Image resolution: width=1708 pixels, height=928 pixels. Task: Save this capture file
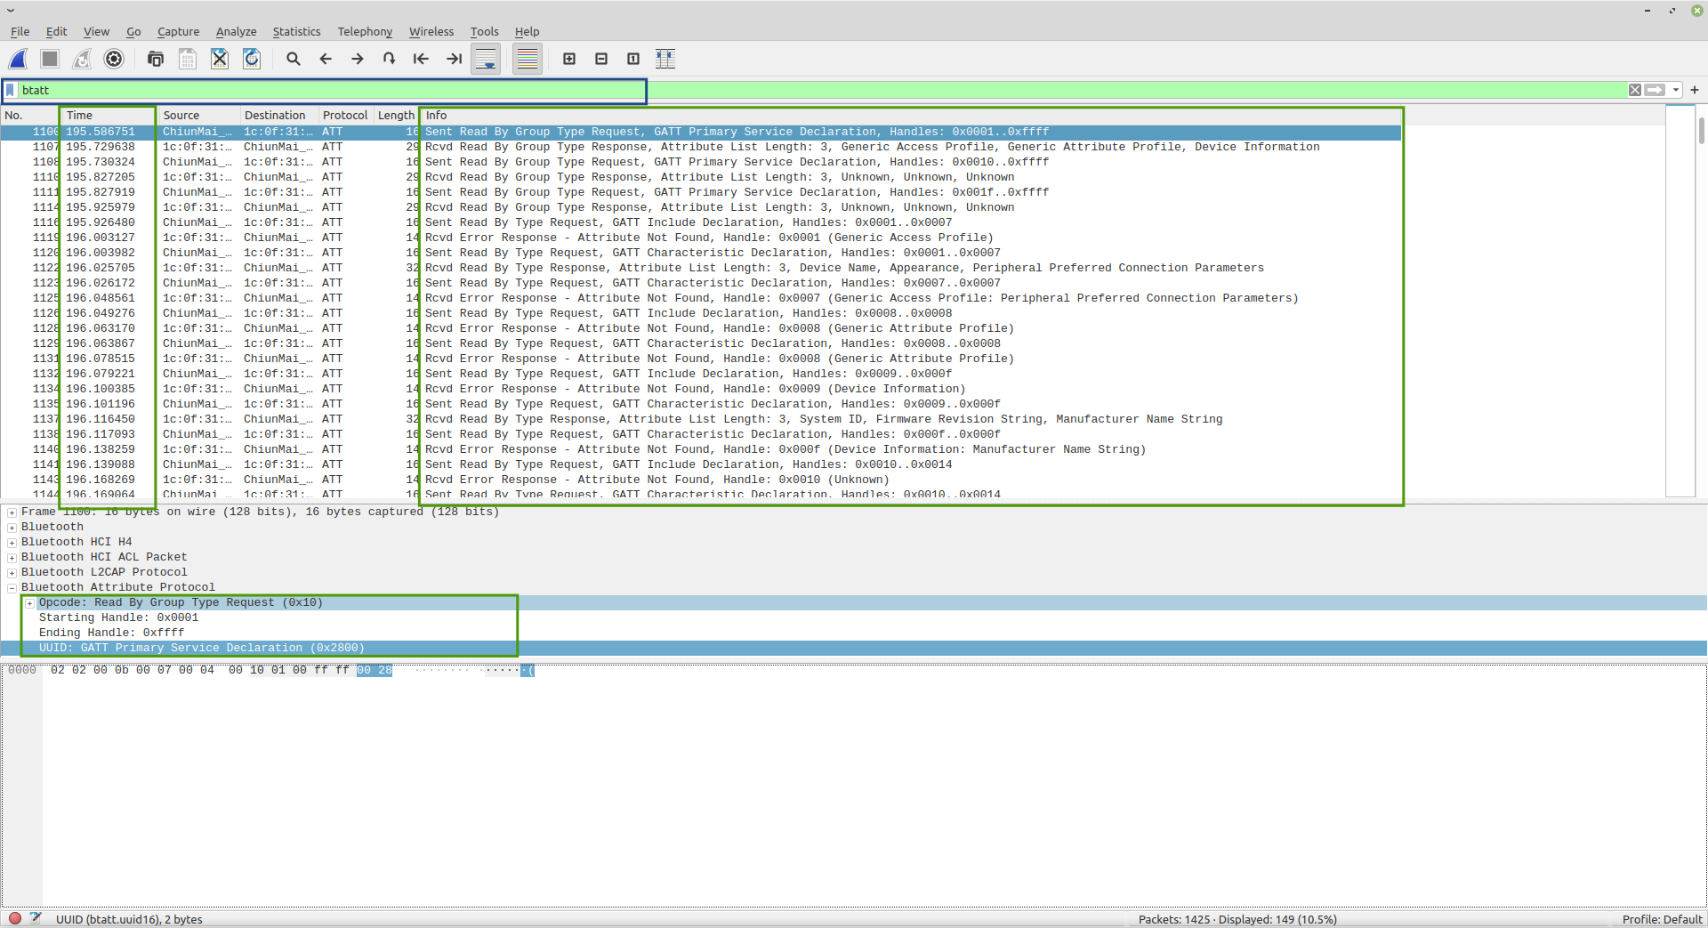point(188,59)
